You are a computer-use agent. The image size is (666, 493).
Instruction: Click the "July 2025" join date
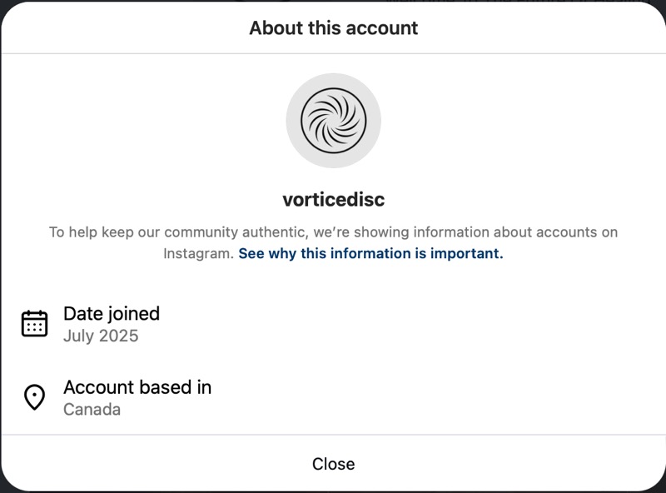click(x=101, y=336)
